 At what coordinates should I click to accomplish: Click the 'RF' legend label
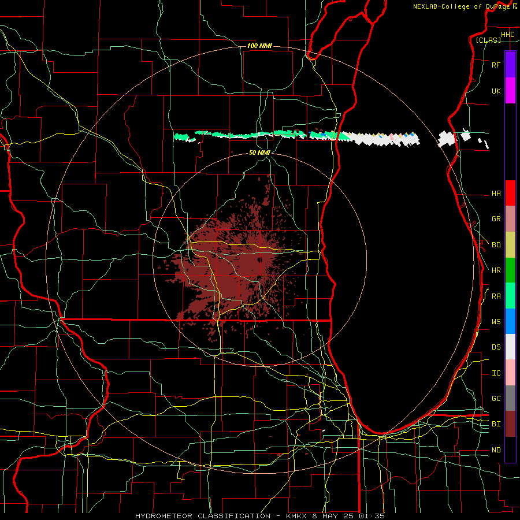pos(496,65)
